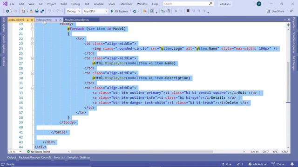298x167 pixels.
Task: Click in the top Search box
Action: 188,4
